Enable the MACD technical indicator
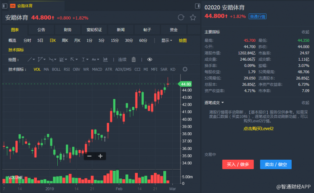The height and width of the screenshot is (193, 314). point(97,69)
